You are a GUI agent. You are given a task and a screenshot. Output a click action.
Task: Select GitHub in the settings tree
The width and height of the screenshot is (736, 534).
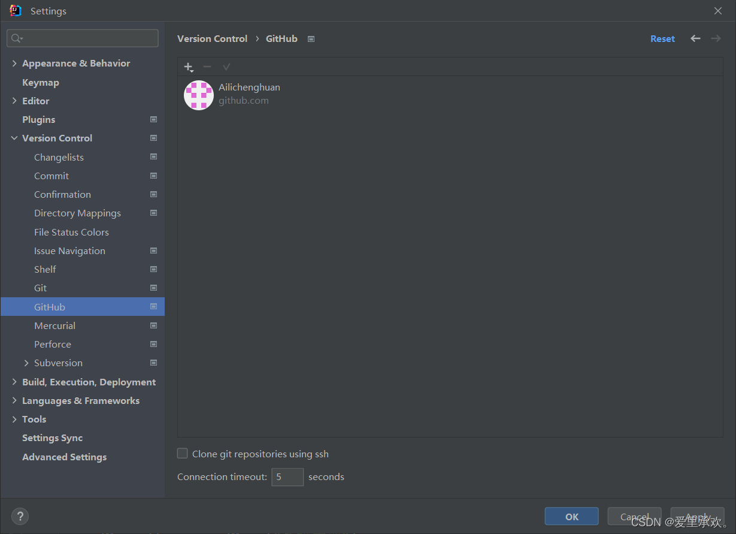(83, 307)
